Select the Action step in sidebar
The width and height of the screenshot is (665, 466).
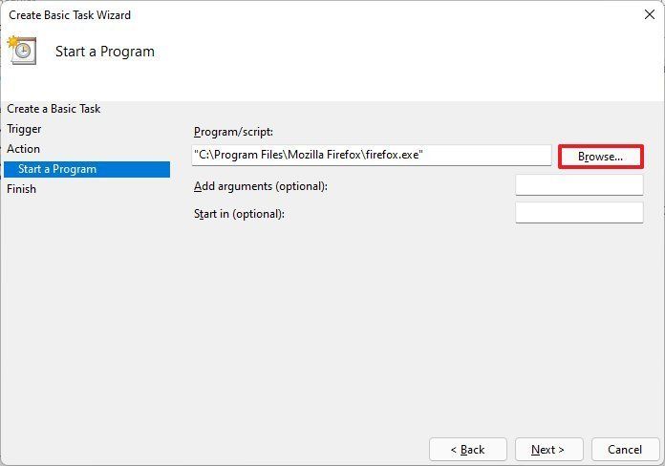coord(23,149)
